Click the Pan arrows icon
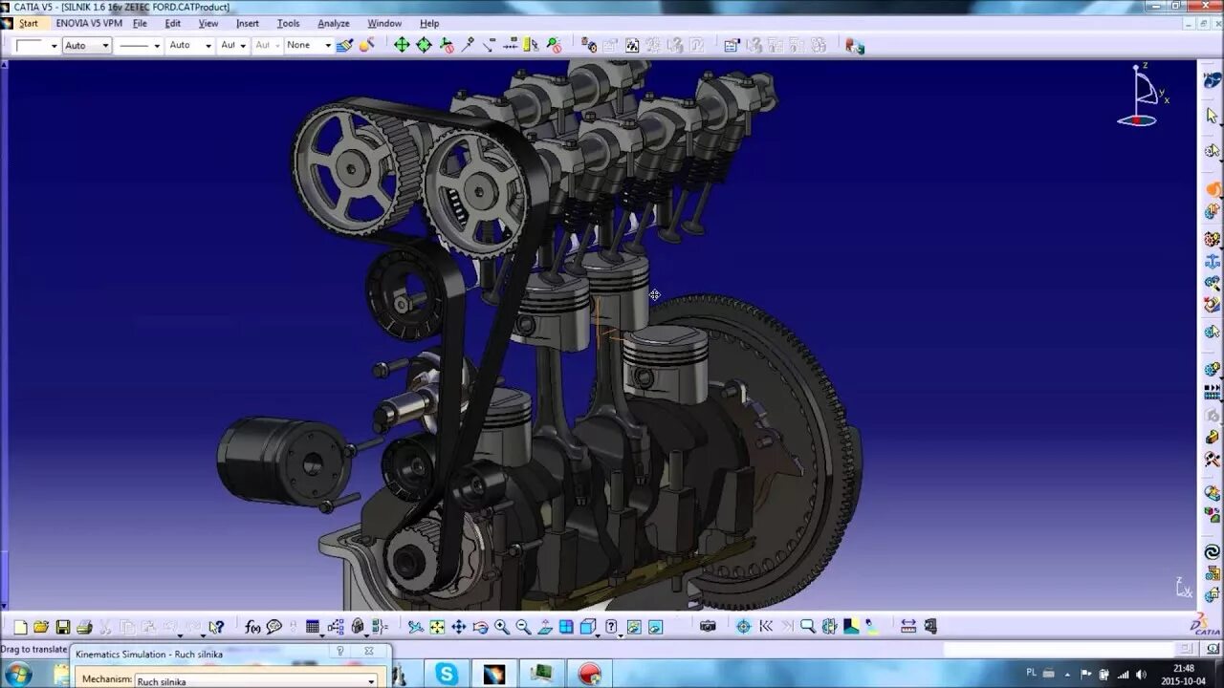This screenshot has height=688, width=1224. coord(458,627)
